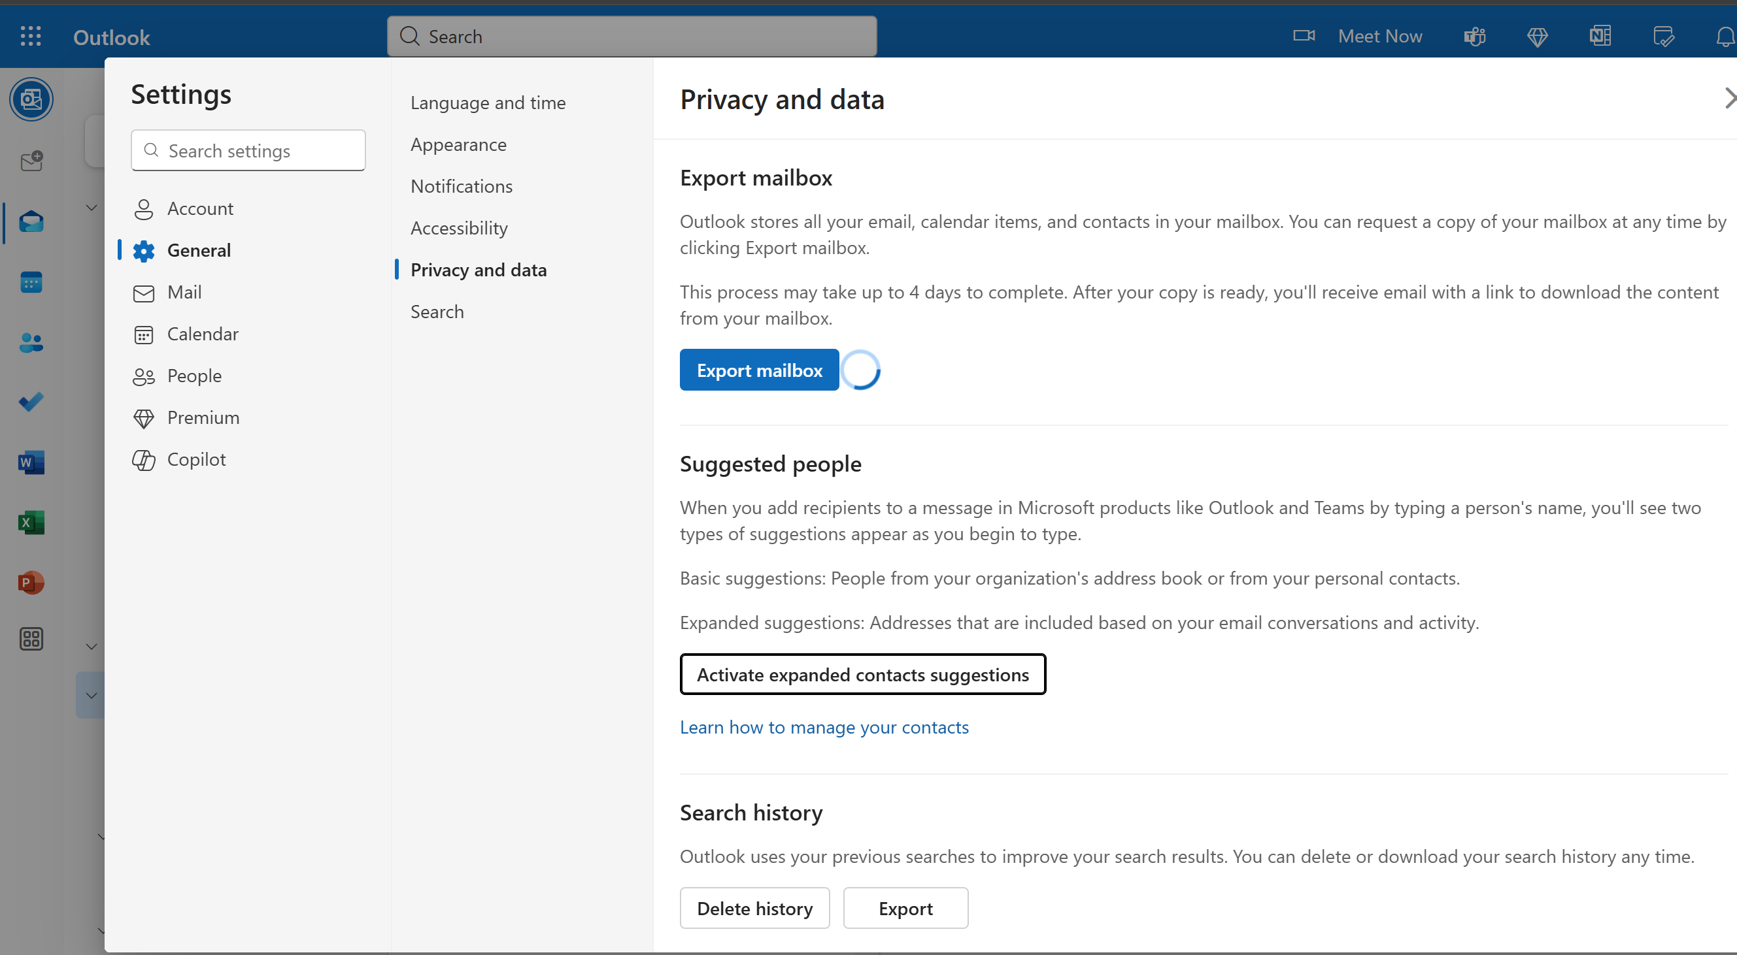Image resolution: width=1737 pixels, height=955 pixels.
Task: Click Meet Now text in header
Action: click(1379, 37)
